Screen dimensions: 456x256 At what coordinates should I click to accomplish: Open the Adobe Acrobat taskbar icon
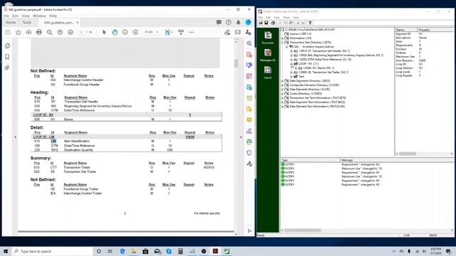(215, 251)
